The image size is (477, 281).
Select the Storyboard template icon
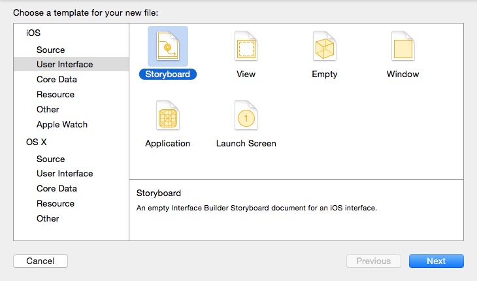click(x=168, y=46)
